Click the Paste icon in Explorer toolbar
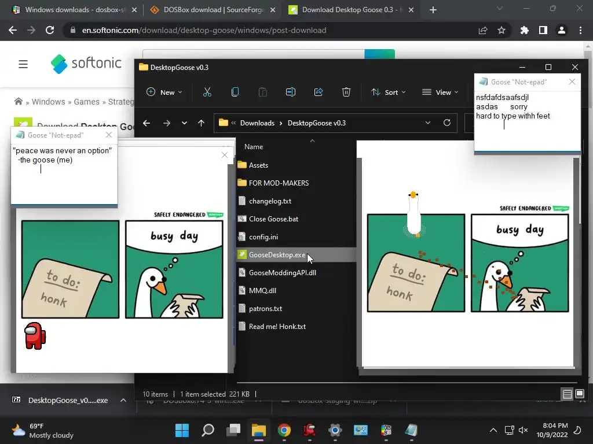The width and height of the screenshot is (593, 444). pyautogui.click(x=263, y=92)
